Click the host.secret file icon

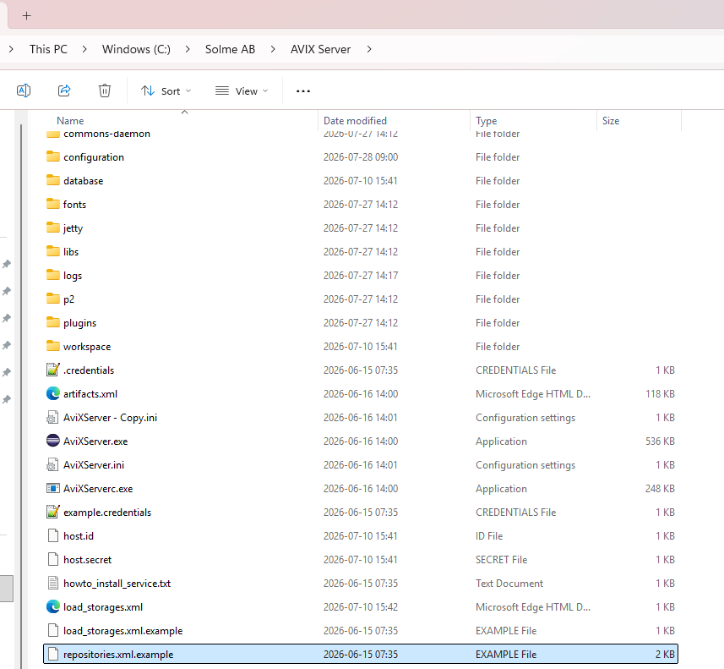(x=53, y=559)
